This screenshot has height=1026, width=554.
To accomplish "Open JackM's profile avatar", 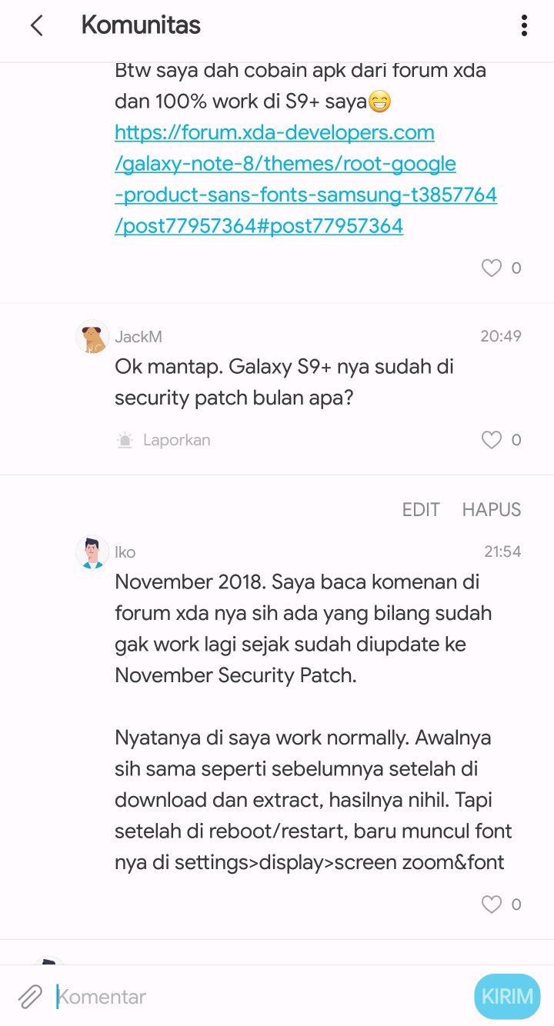I will pos(92,336).
